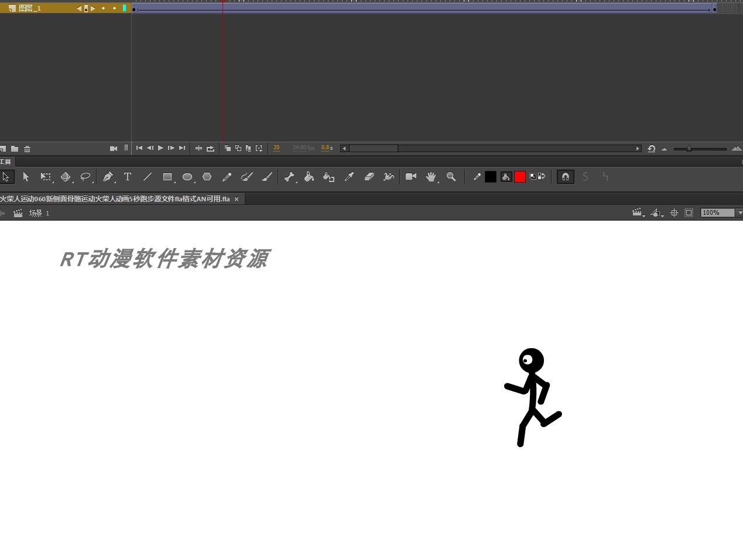Open the Edit Scene dropdown

[x=638, y=213]
